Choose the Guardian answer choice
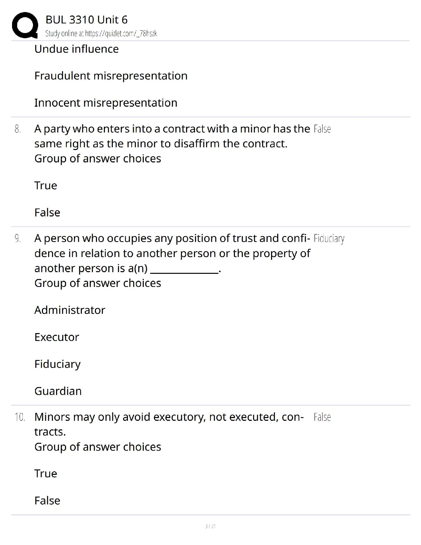 [58, 391]
